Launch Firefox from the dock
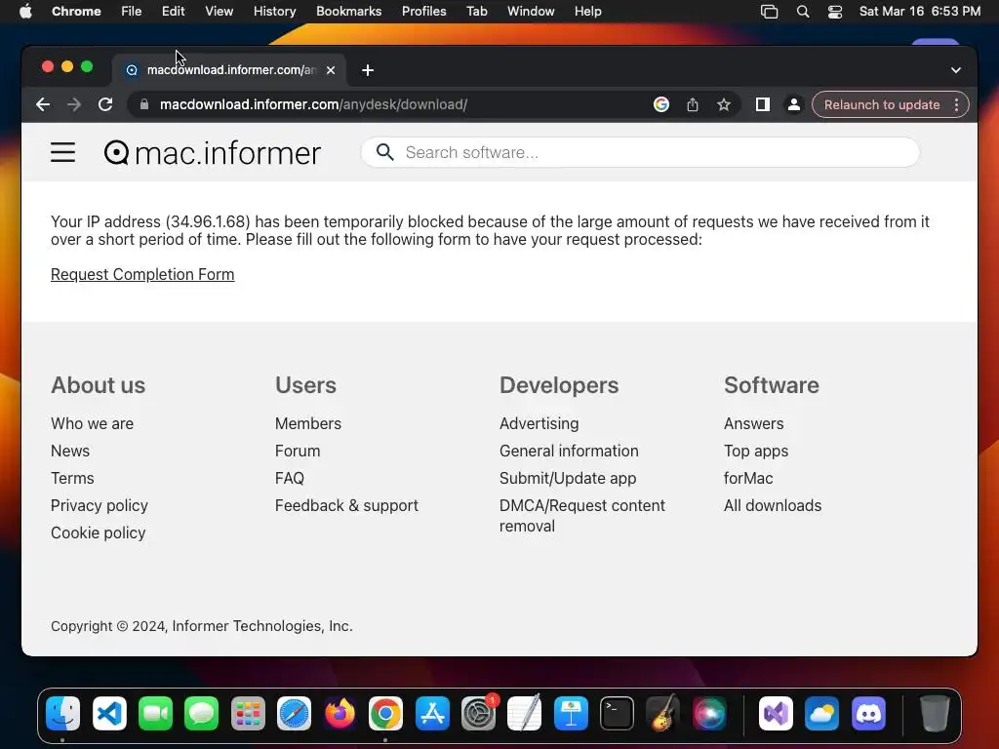The height and width of the screenshot is (749, 999). coord(340,713)
